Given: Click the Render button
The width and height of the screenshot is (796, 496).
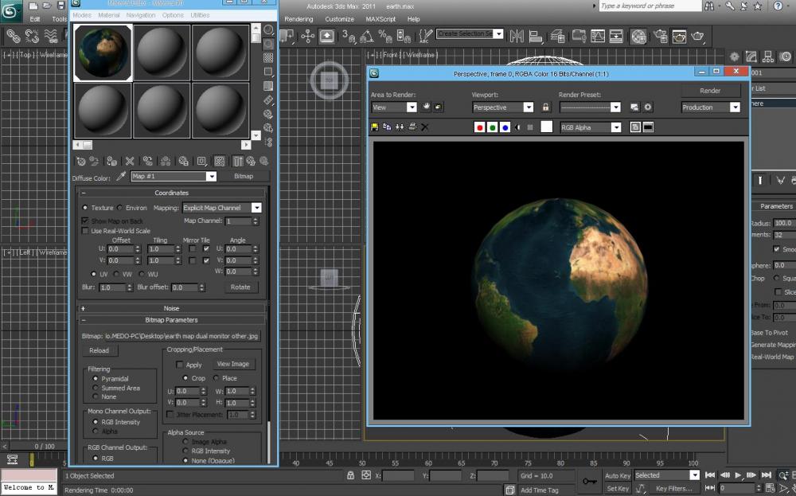Looking at the screenshot, I should (710, 91).
